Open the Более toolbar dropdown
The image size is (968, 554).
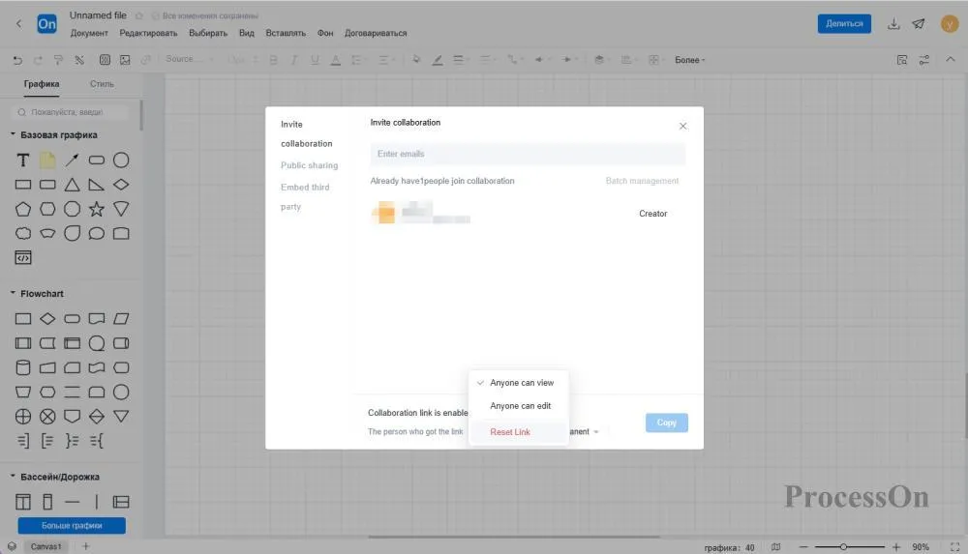[x=689, y=60]
